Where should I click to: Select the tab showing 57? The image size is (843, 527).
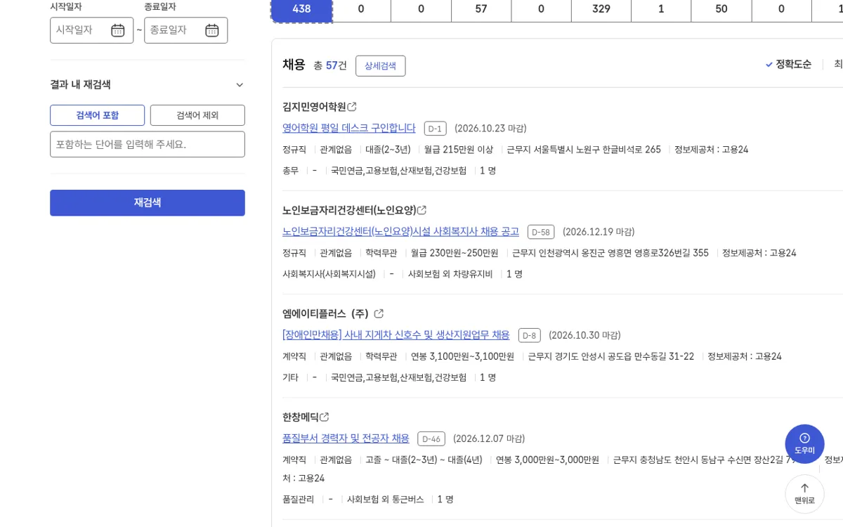coord(481,9)
